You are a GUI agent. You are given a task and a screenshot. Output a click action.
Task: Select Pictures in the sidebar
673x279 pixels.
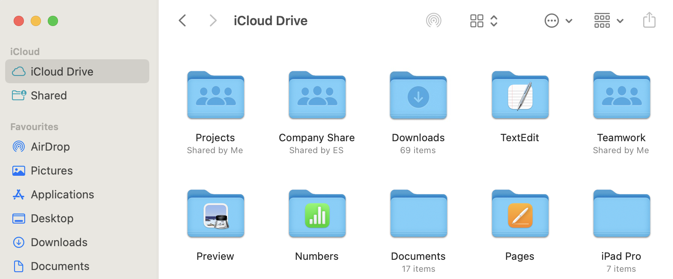52,171
